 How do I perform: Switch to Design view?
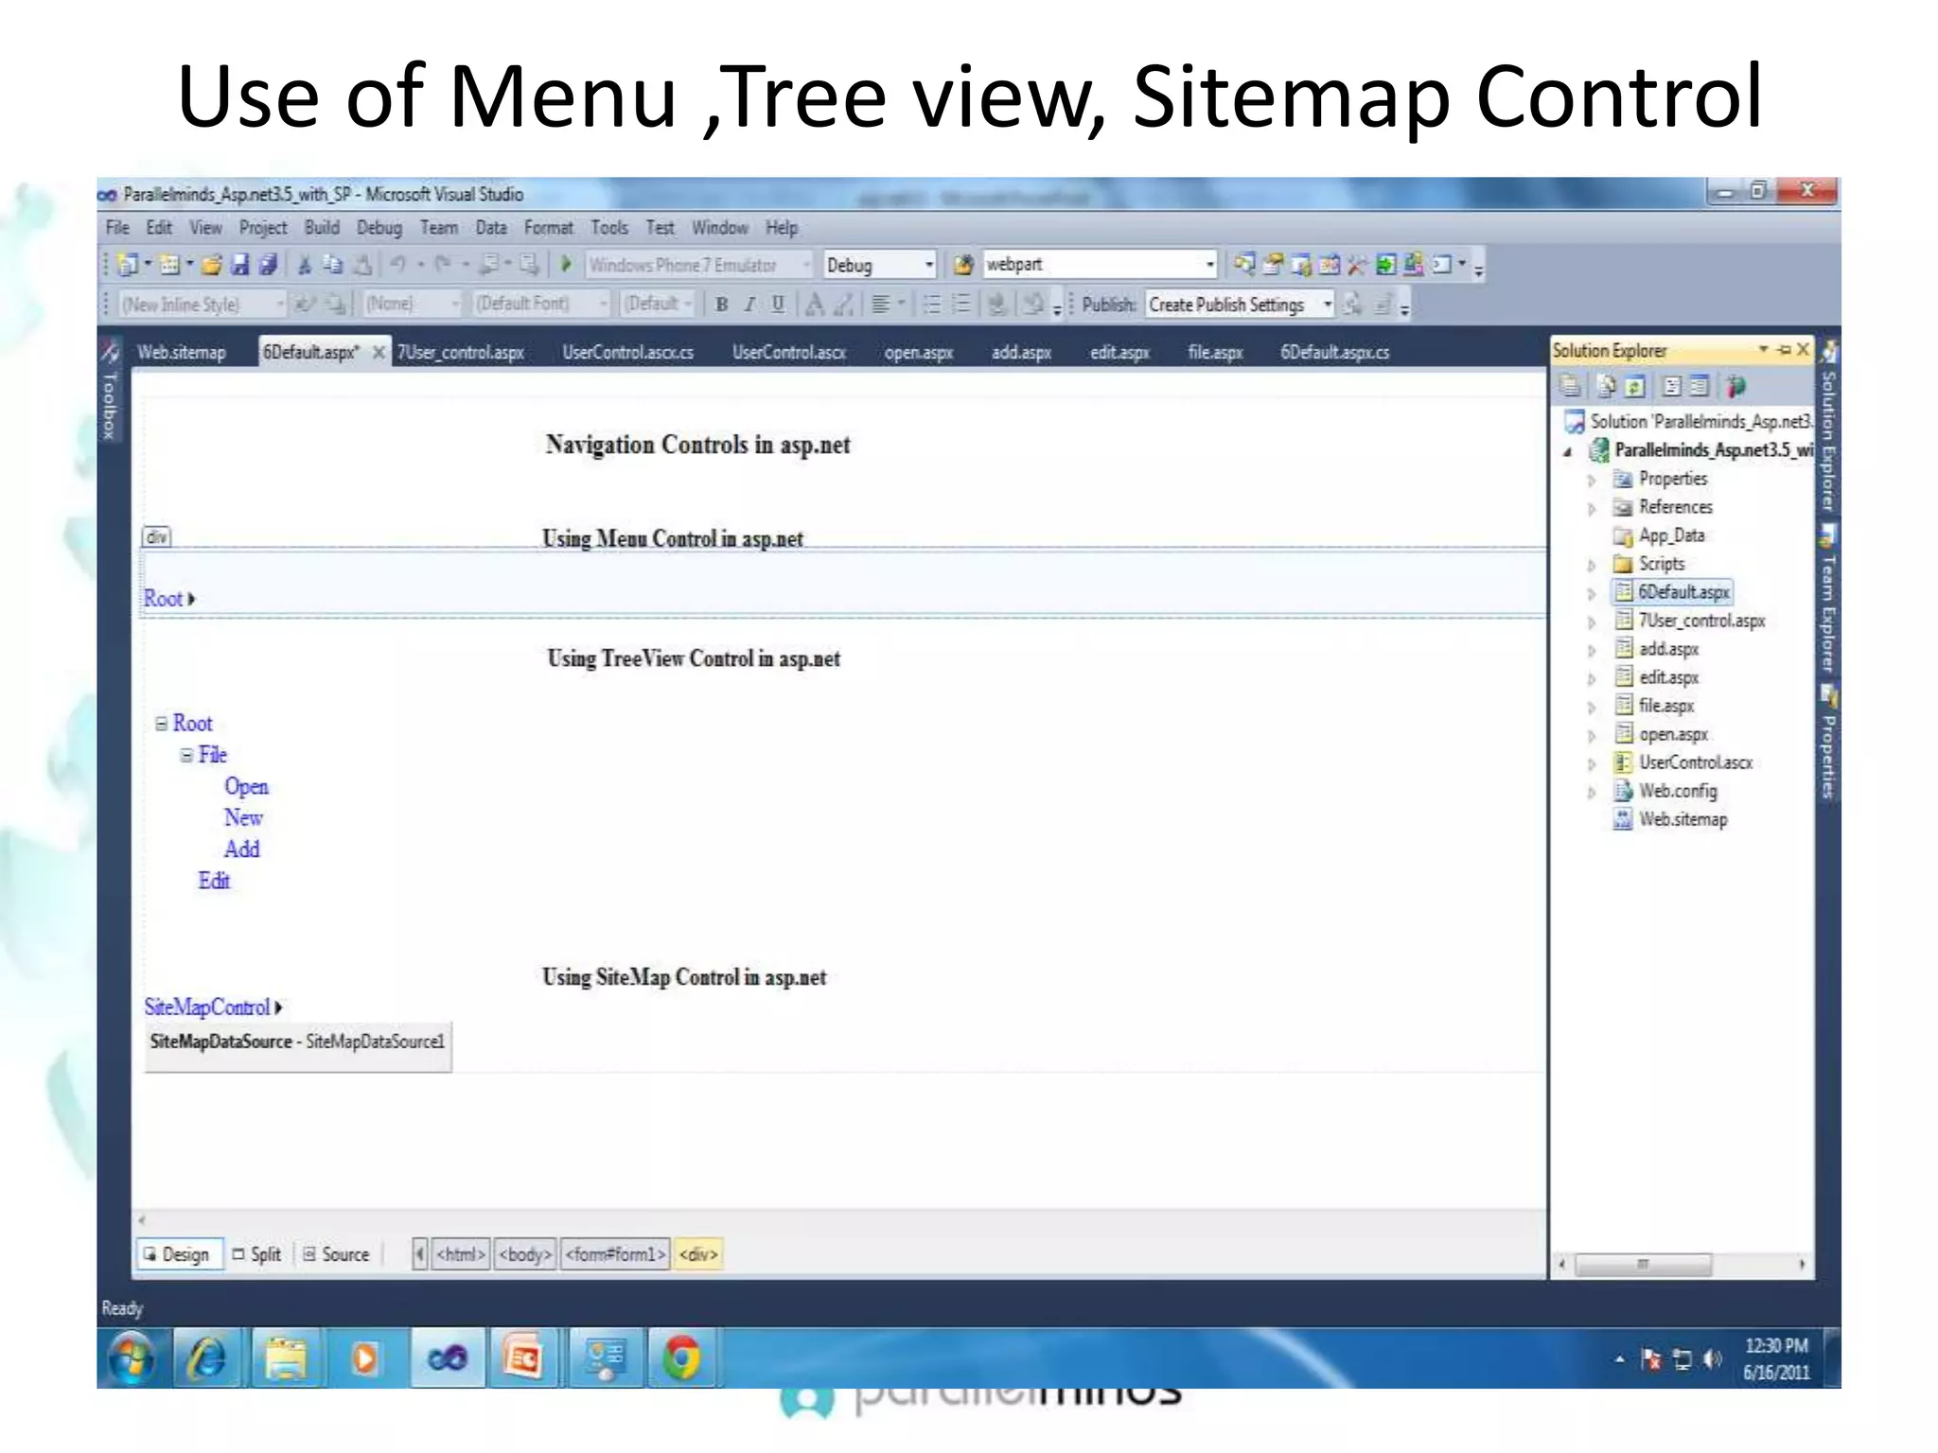180,1254
